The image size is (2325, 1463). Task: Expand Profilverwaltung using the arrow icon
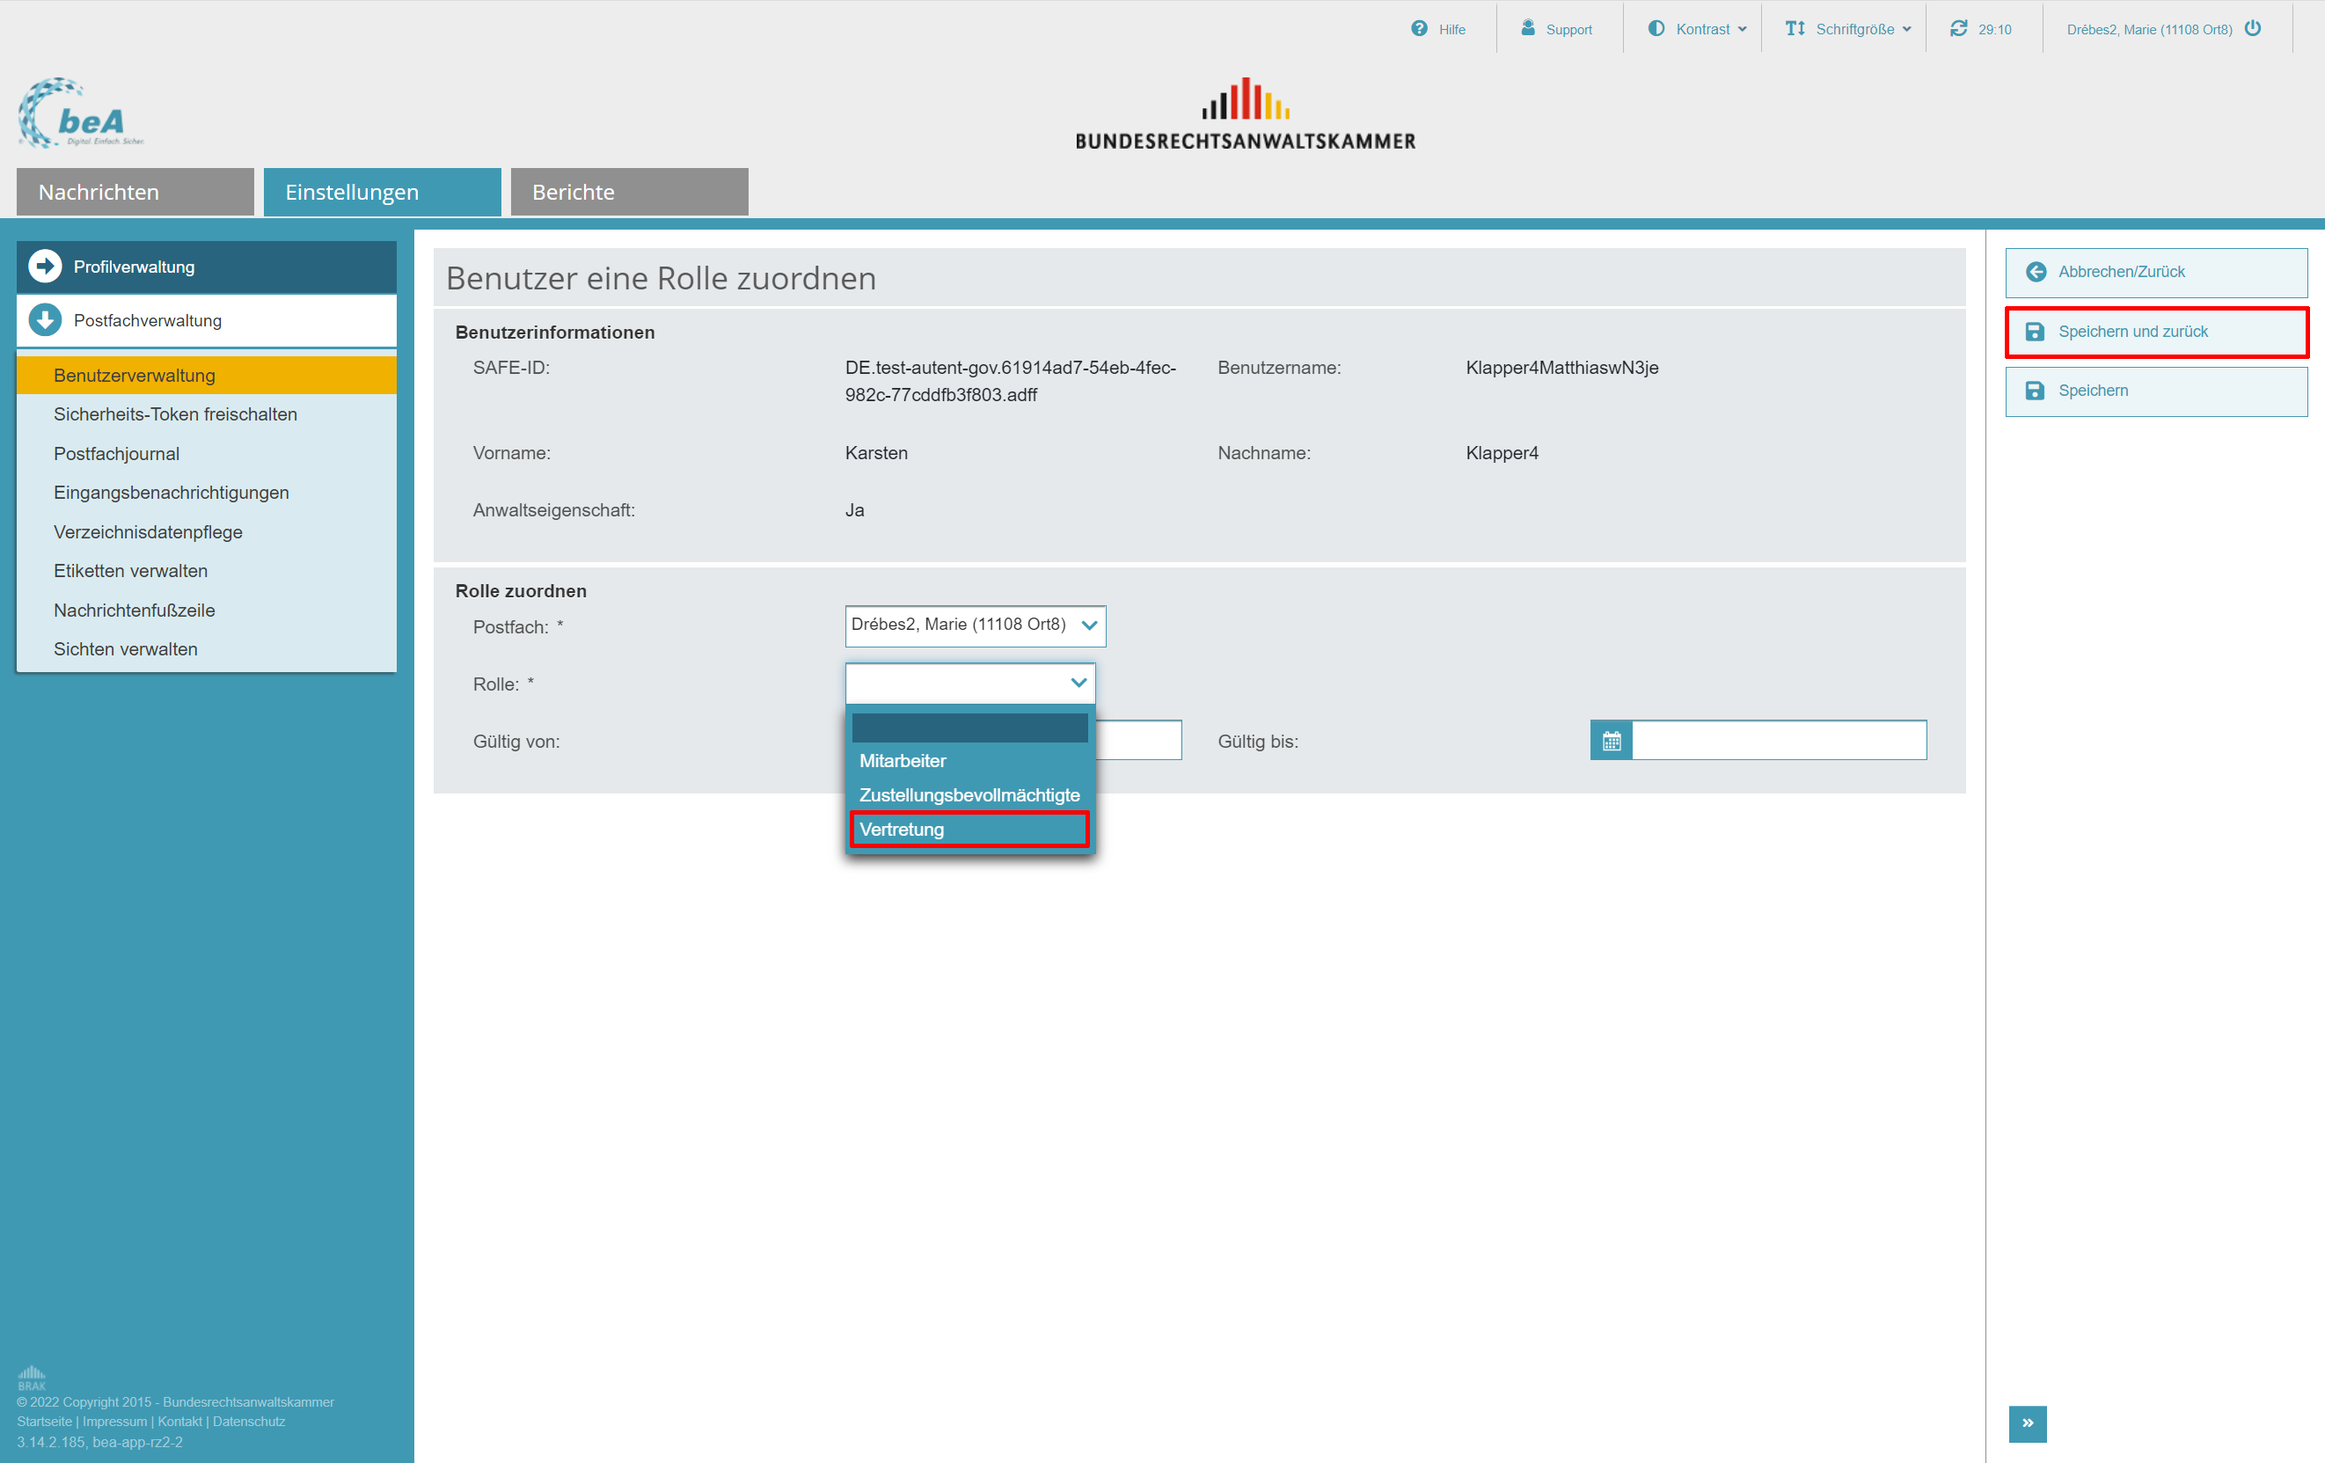pyautogui.click(x=44, y=267)
